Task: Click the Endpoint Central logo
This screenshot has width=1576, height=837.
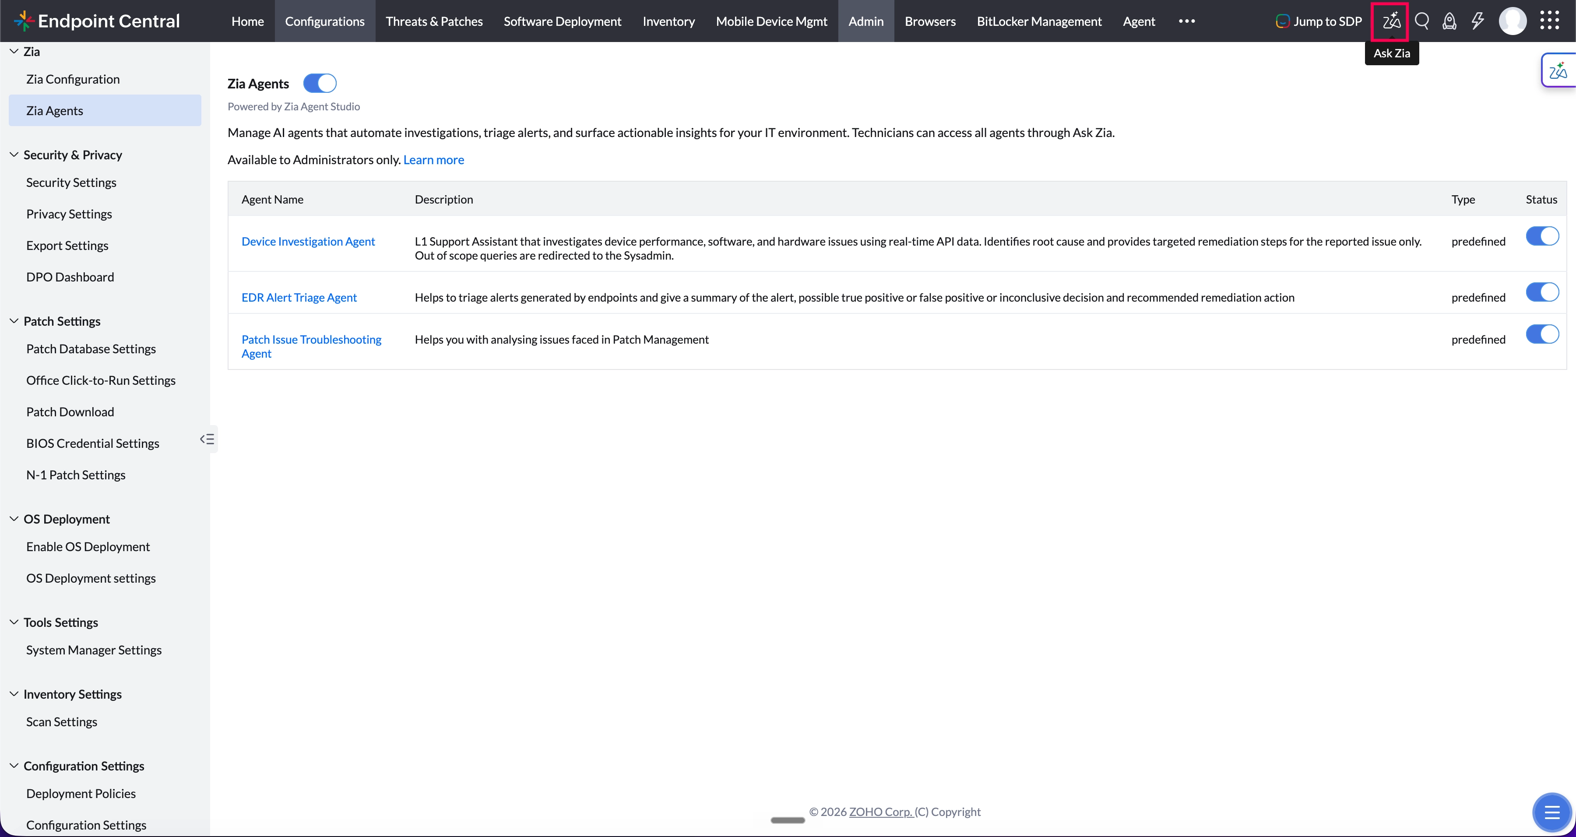Action: 97,21
